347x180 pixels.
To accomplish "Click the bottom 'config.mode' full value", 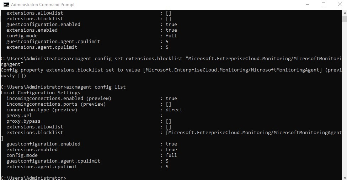I will (171, 155).
